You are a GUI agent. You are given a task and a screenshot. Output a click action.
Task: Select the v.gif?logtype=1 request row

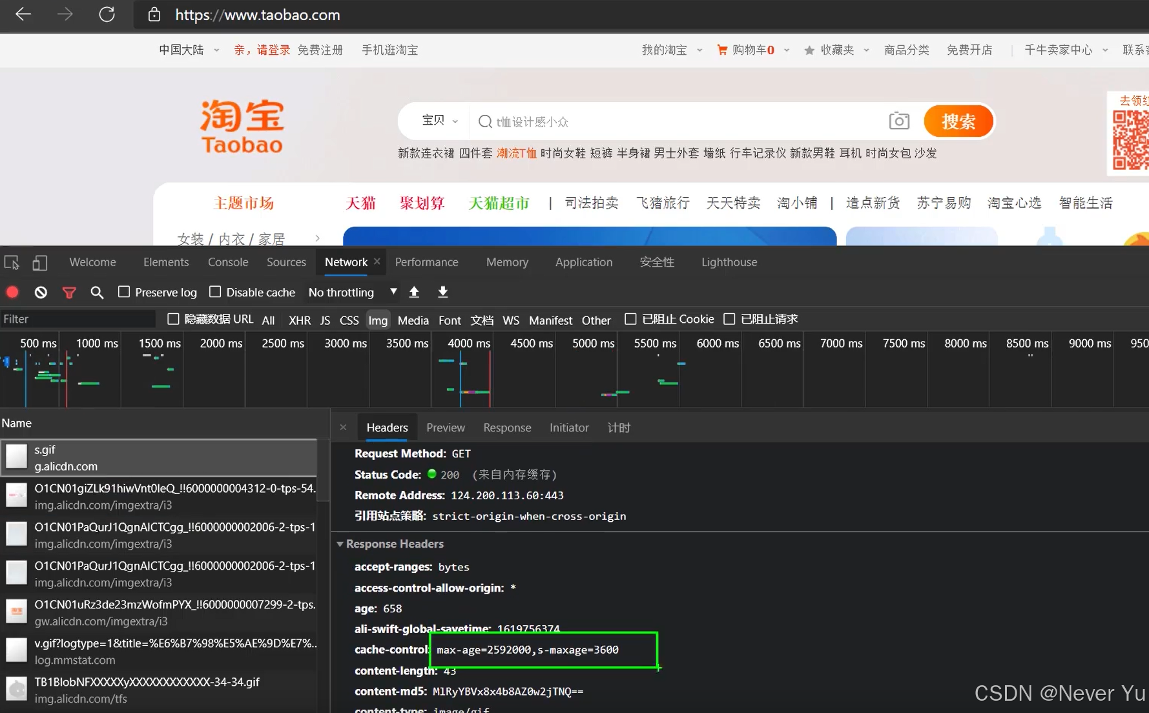pos(159,651)
